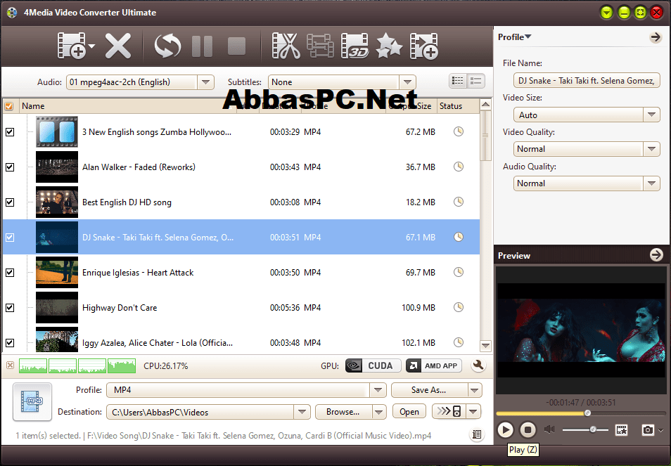Click the Add output profile icon
The width and height of the screenshot is (671, 466).
(423, 46)
